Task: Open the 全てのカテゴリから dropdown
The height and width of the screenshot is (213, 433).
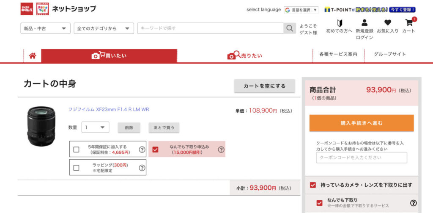Action: [104, 28]
